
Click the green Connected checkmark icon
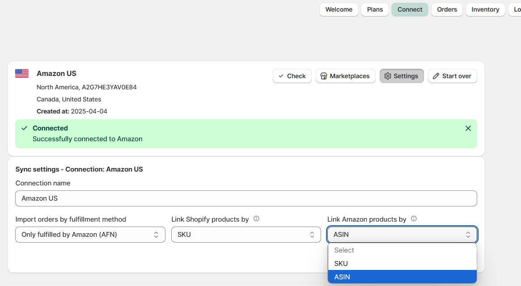tap(24, 128)
